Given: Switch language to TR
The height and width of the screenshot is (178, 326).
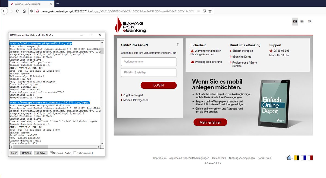Looking at the screenshot, I should point(310,21).
